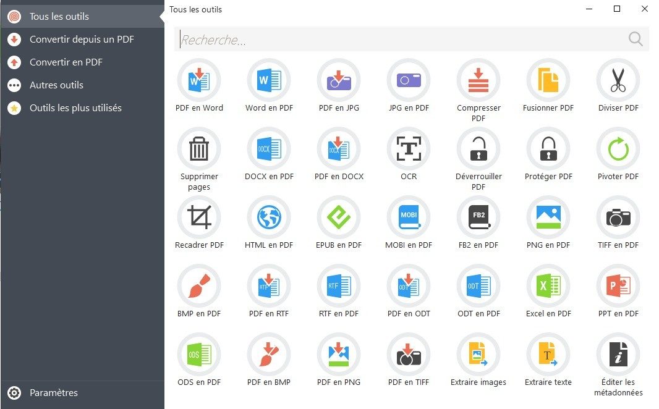Open the PDF en BMP tool
Viewport: 659px width, 409px height.
coord(269,355)
